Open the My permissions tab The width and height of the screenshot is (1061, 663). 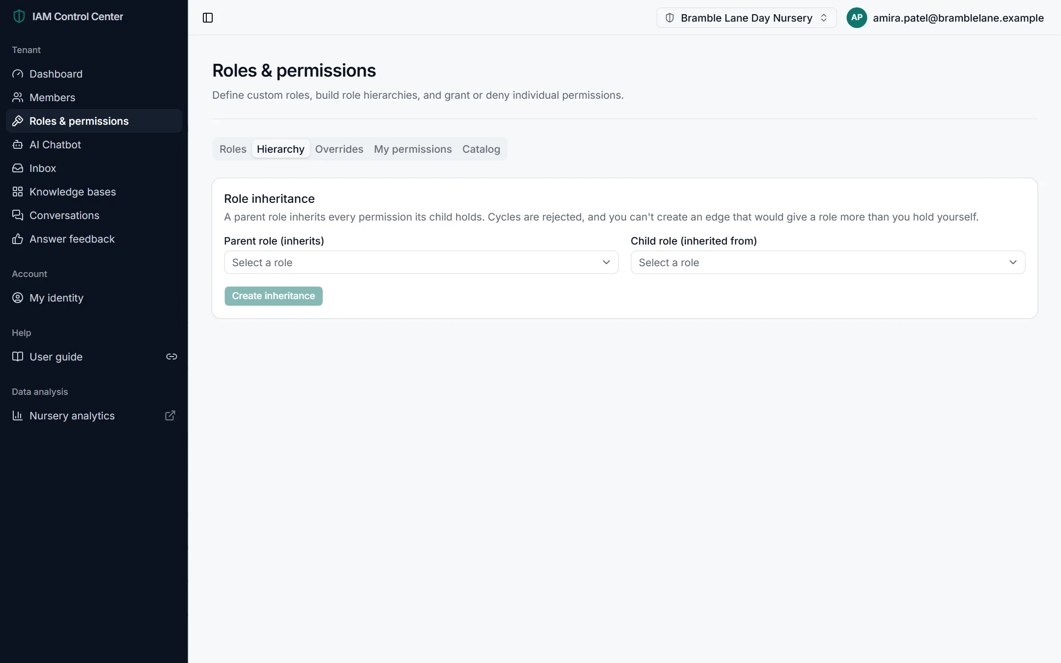coord(413,149)
